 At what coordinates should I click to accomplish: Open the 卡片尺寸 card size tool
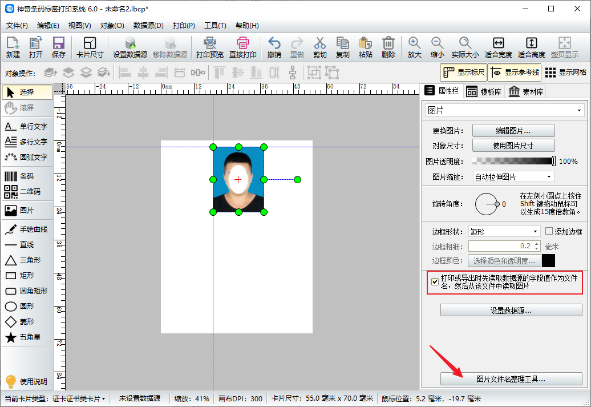(90, 47)
